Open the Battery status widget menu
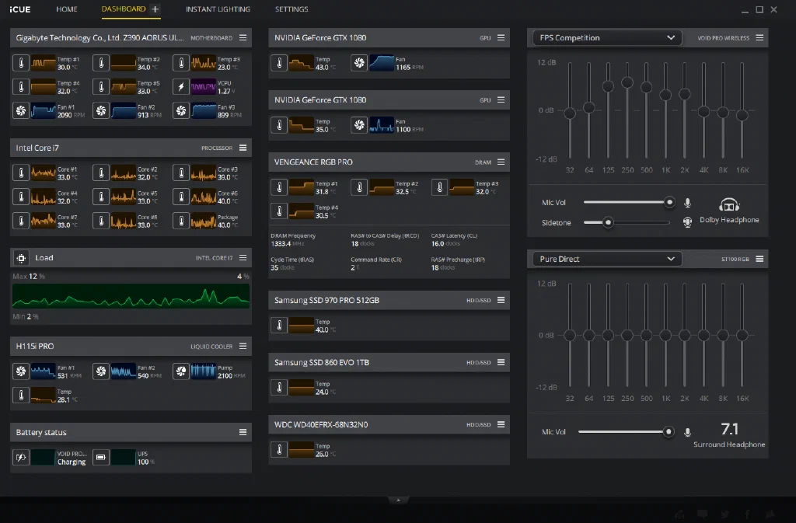 click(x=243, y=432)
